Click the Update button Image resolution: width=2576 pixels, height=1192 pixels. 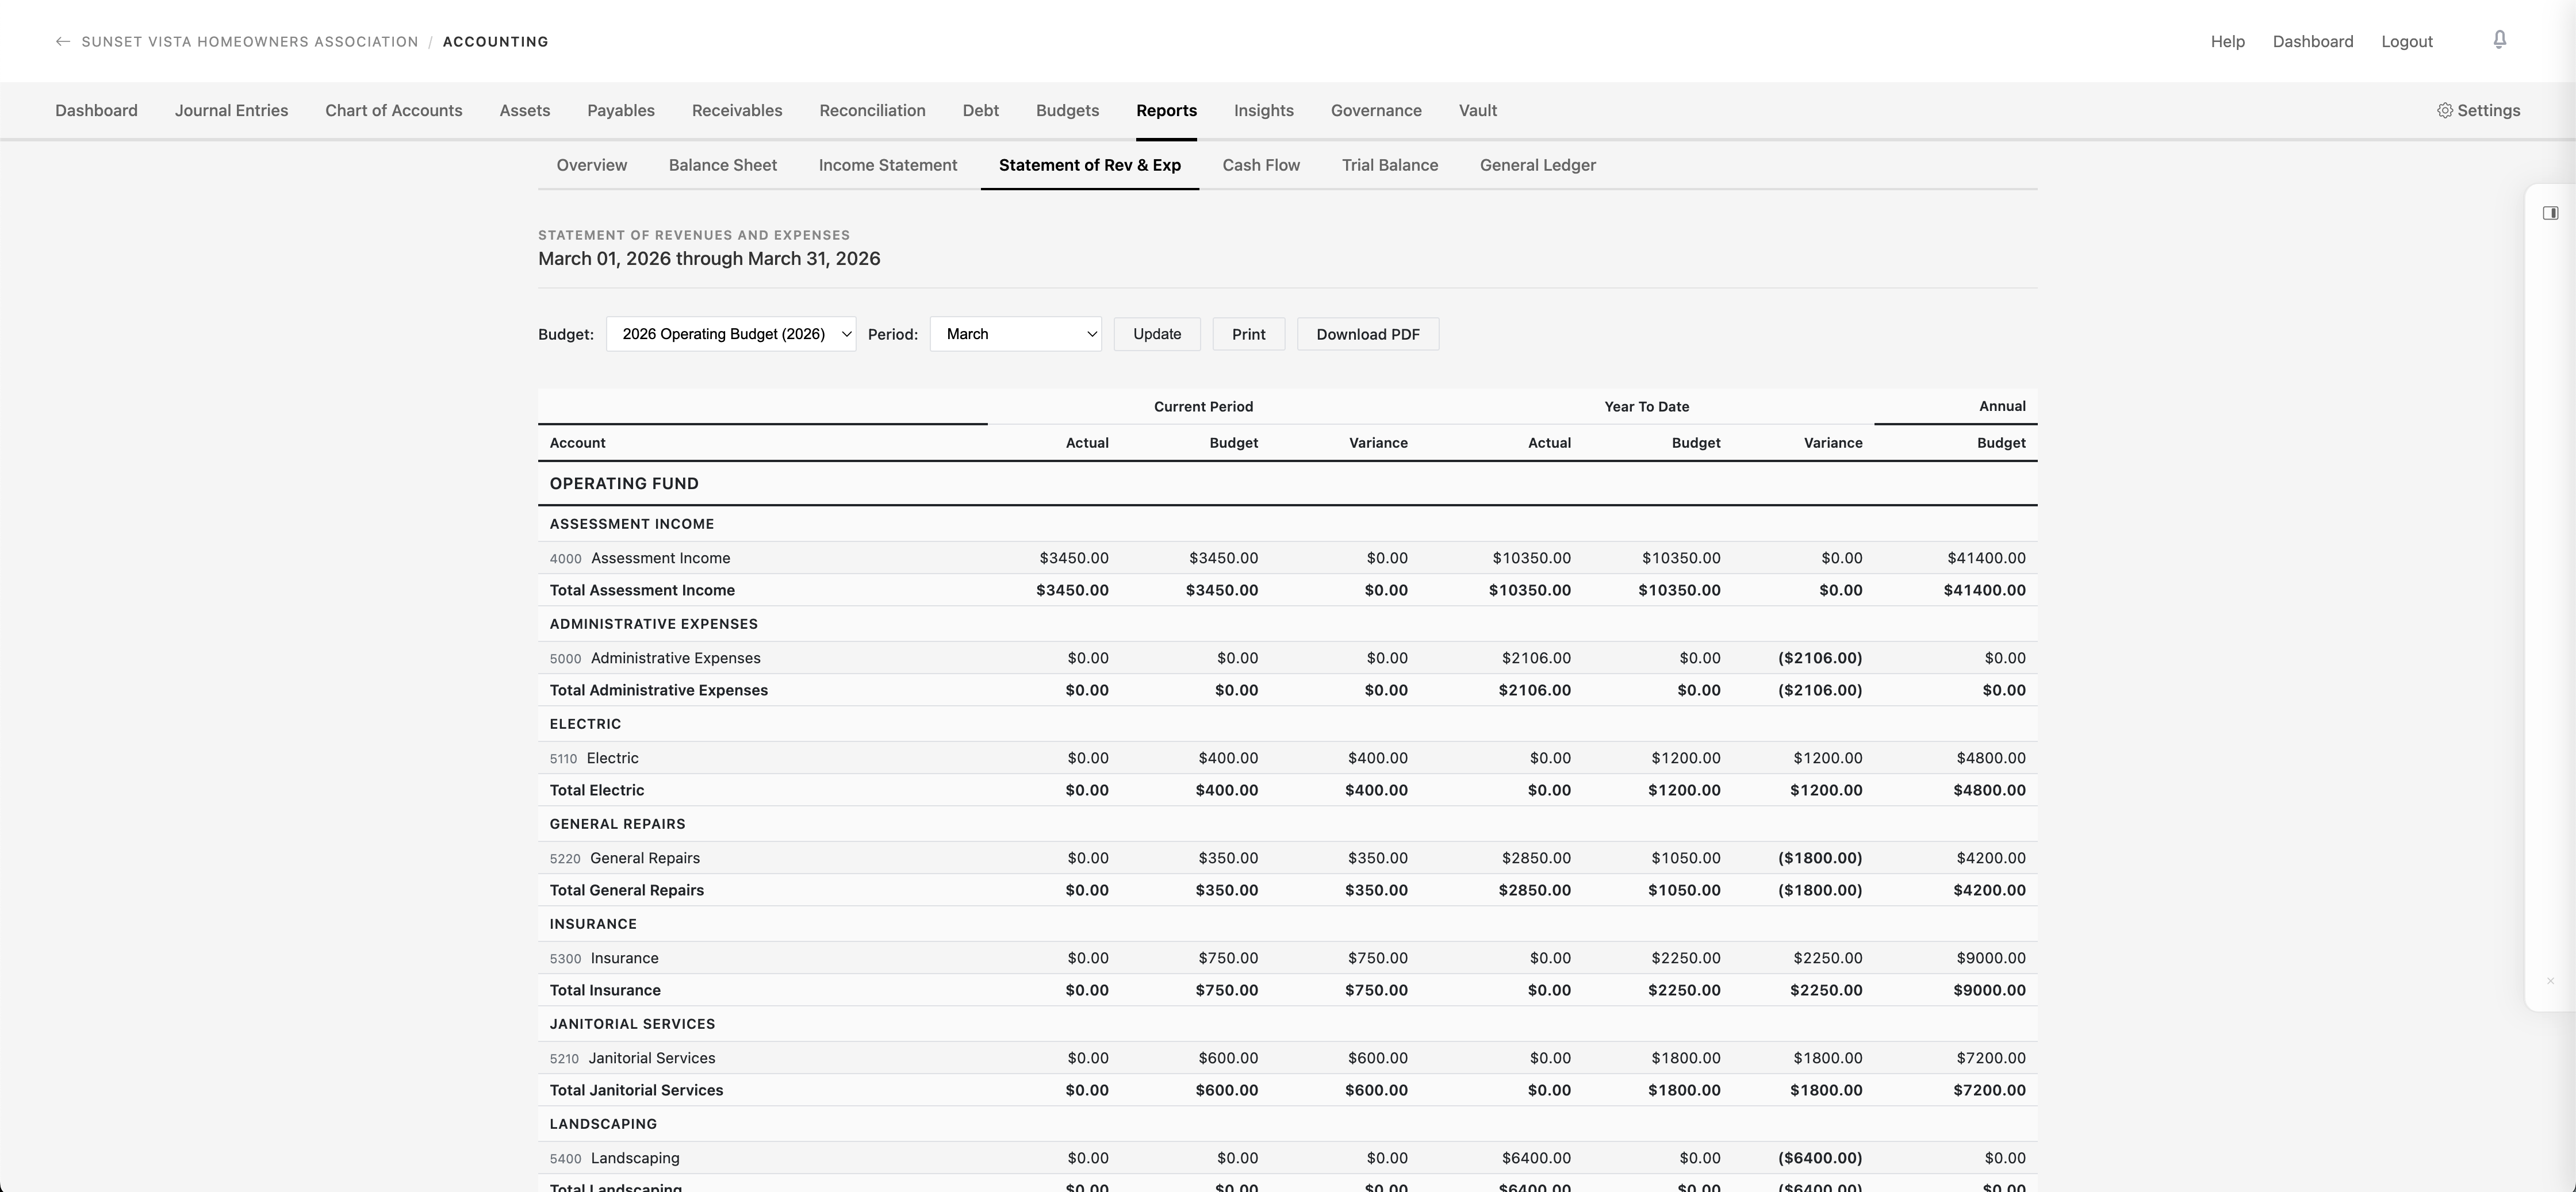(x=1157, y=334)
